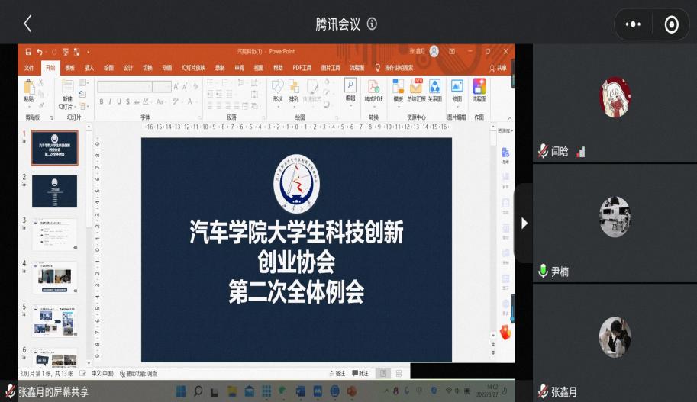This screenshot has height=402, width=697.
Task: Click the meeting info icon beside 腾讯会议
Action: coord(372,24)
